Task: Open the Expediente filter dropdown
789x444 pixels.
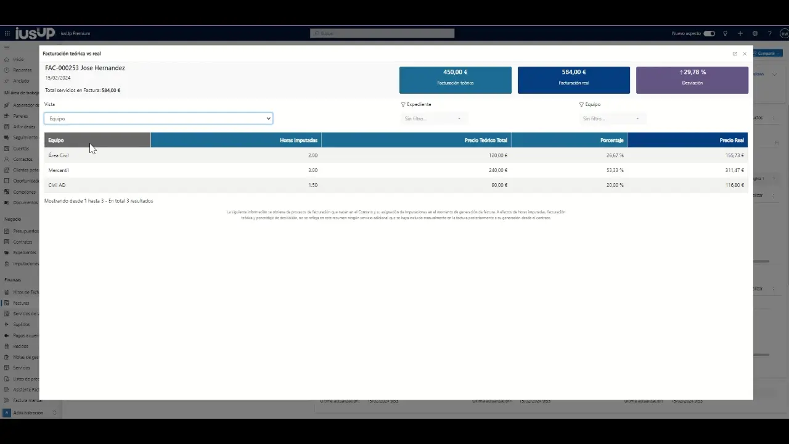Action: pos(433,118)
